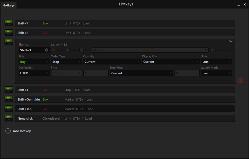Open the Destination dropdown showing UTEX

(x=34, y=73)
